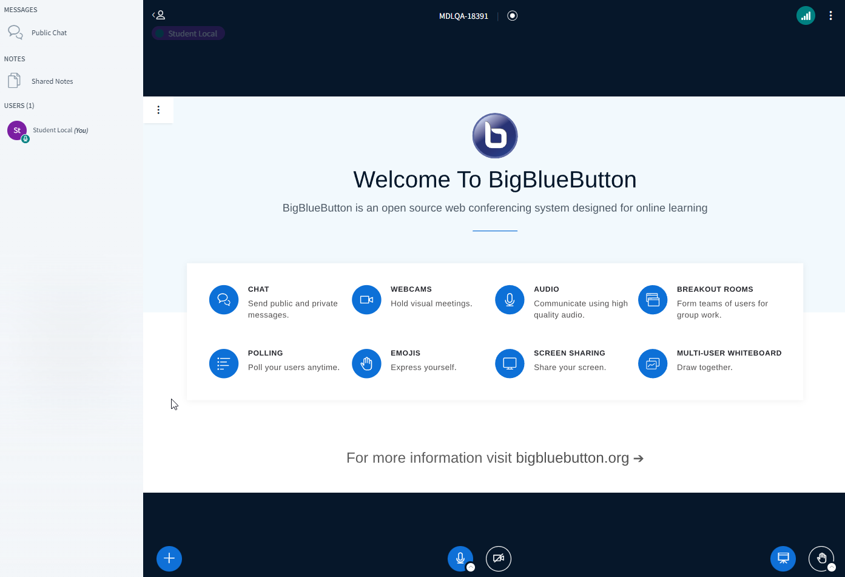Screen dimensions: 845x577
Task: Click the Polling feature list icon
Action: click(224, 363)
